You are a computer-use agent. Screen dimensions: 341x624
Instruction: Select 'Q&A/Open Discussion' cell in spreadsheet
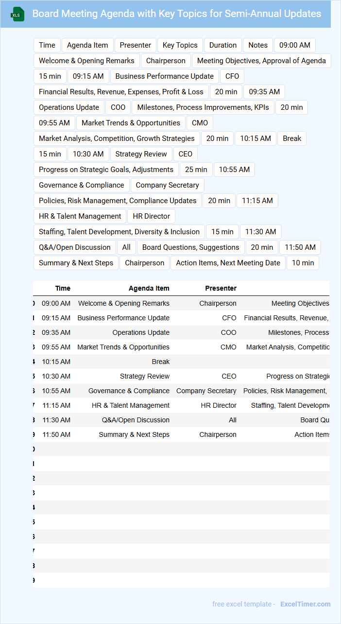click(136, 420)
